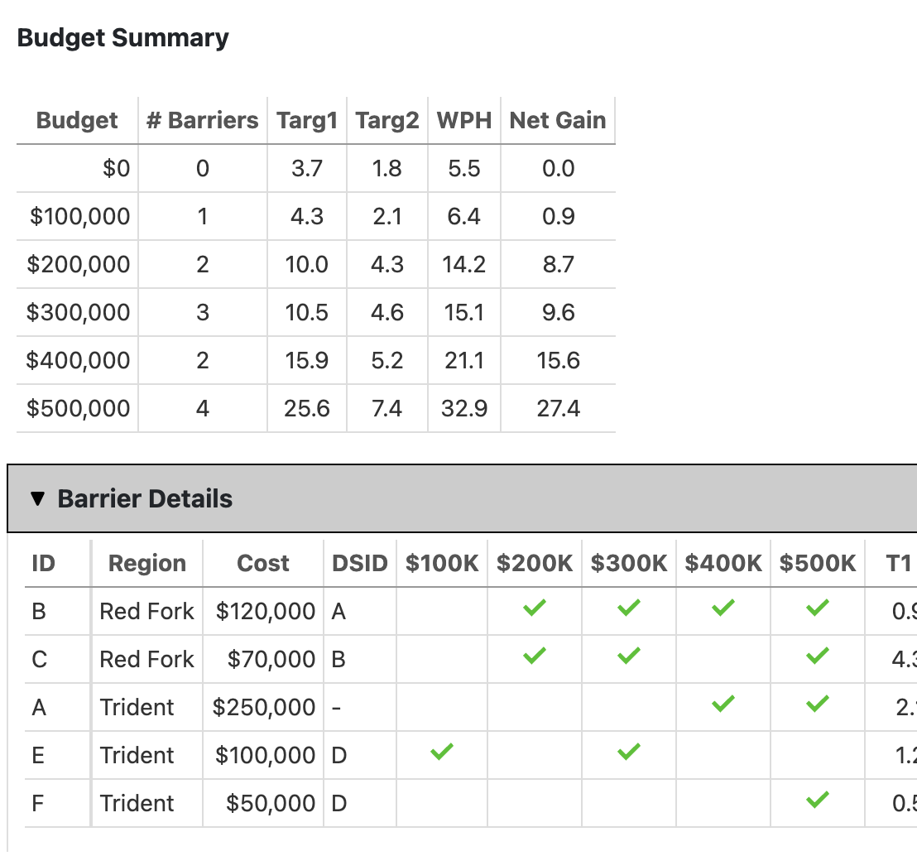This screenshot has height=856, width=917.
Task: Click barrier B checkmark under $400K
Action: coord(723,608)
